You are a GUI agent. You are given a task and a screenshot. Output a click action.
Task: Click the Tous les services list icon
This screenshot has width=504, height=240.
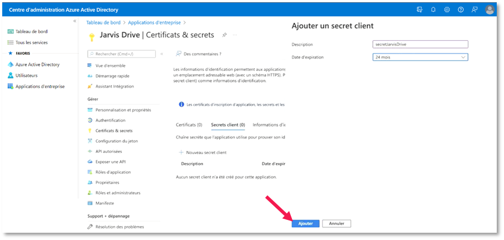click(x=10, y=42)
